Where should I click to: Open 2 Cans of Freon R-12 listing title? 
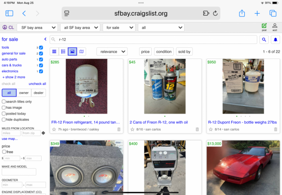click(x=159, y=122)
